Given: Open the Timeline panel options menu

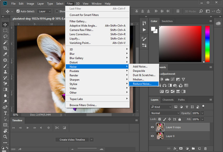Looking at the screenshot, I should click(136, 120).
